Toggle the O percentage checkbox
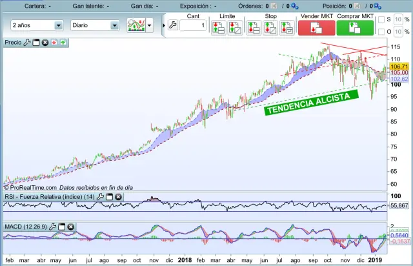Image resolution: width=413 pixels, height=266 pixels. (380, 31)
